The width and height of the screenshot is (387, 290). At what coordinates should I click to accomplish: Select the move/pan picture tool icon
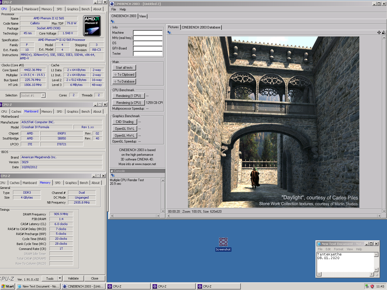click(x=379, y=33)
